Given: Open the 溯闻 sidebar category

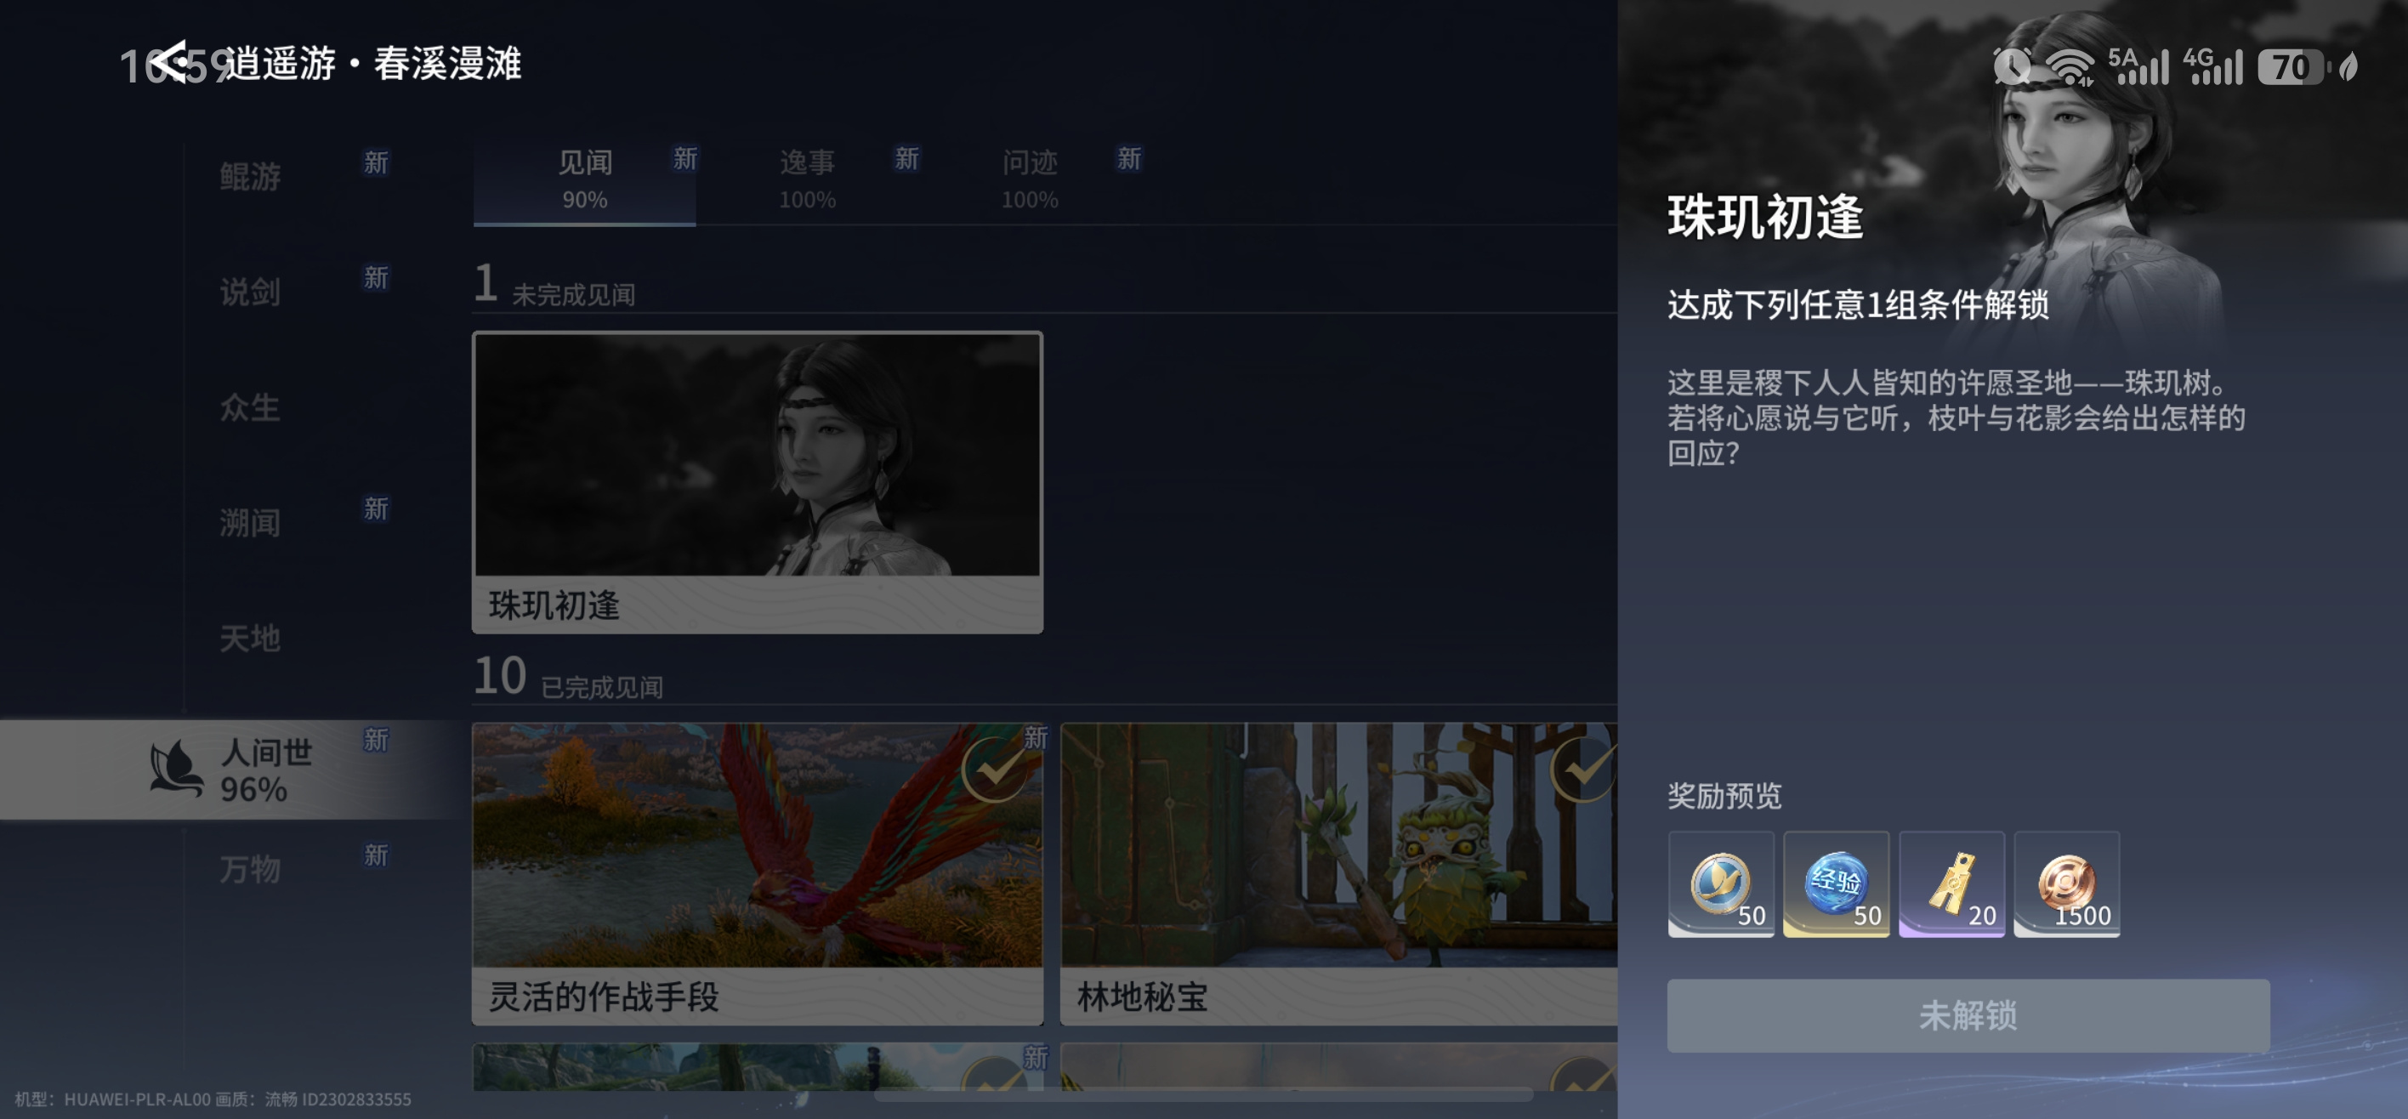Looking at the screenshot, I should point(251,523).
